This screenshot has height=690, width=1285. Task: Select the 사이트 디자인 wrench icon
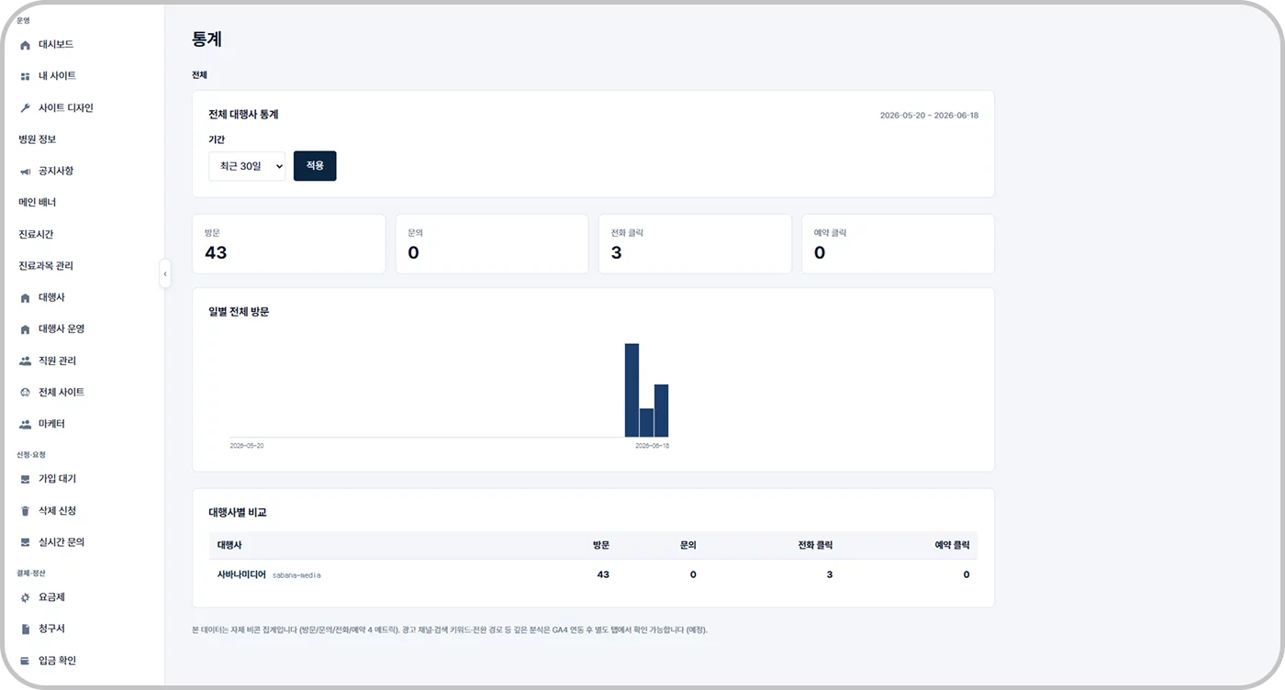click(x=25, y=108)
